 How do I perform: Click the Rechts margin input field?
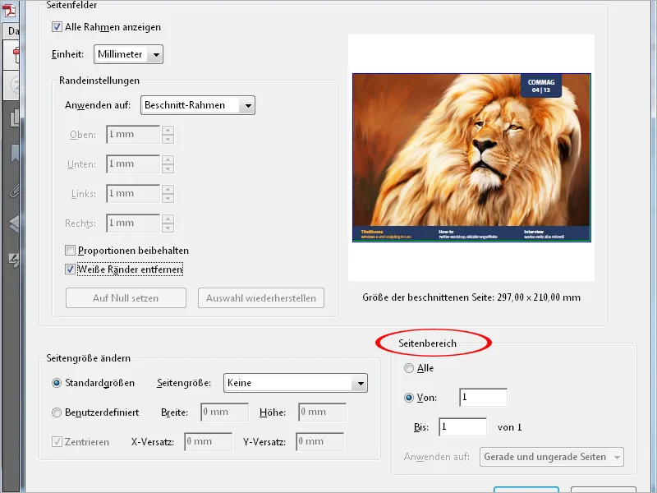point(133,223)
